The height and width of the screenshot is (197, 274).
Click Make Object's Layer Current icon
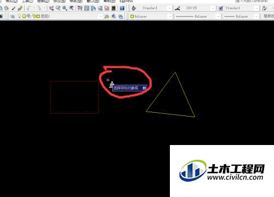[x=107, y=16]
